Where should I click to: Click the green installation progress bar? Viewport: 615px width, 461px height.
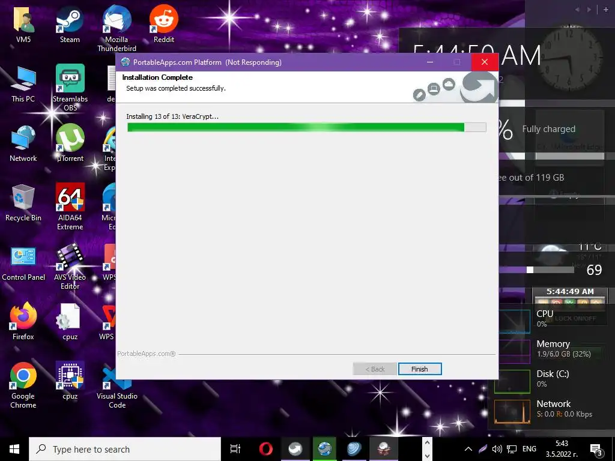click(x=307, y=127)
